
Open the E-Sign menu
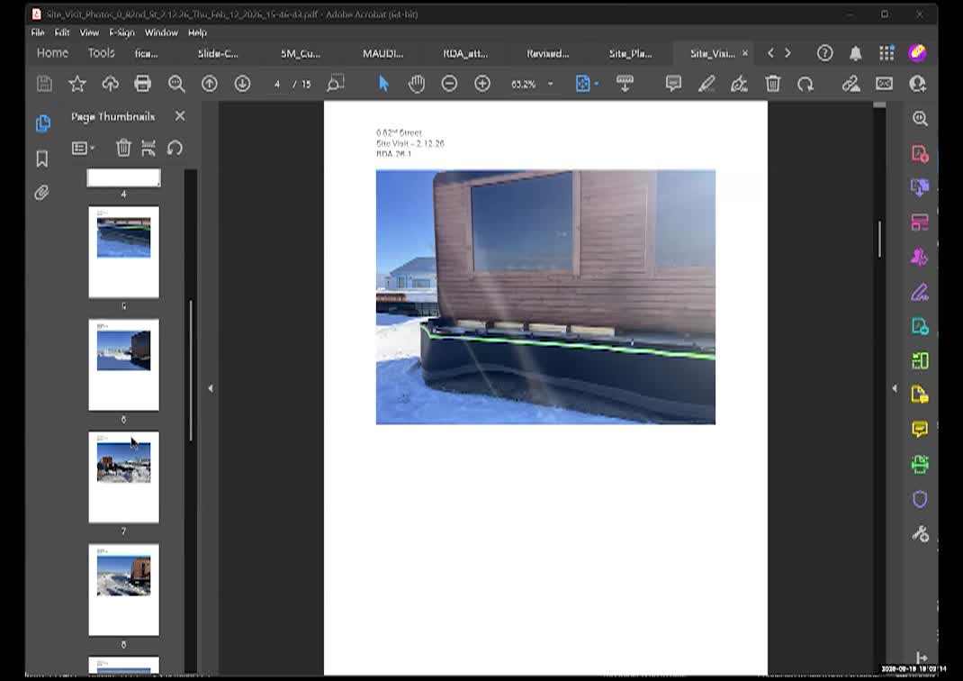pyautogui.click(x=121, y=32)
